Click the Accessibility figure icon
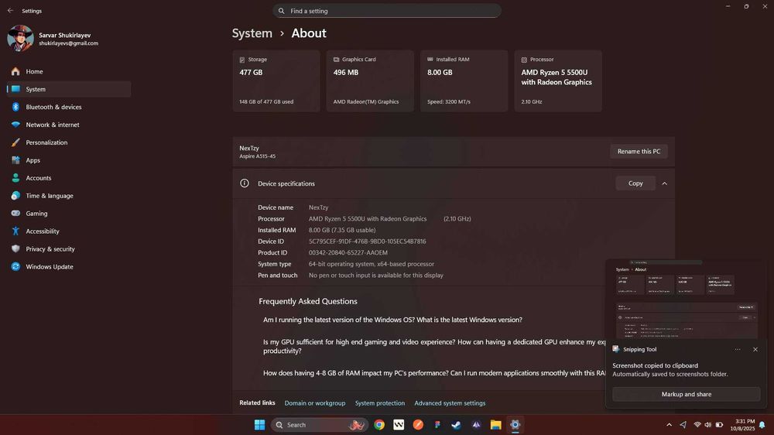Screen dimensions: 774x435 [x=15, y=231]
